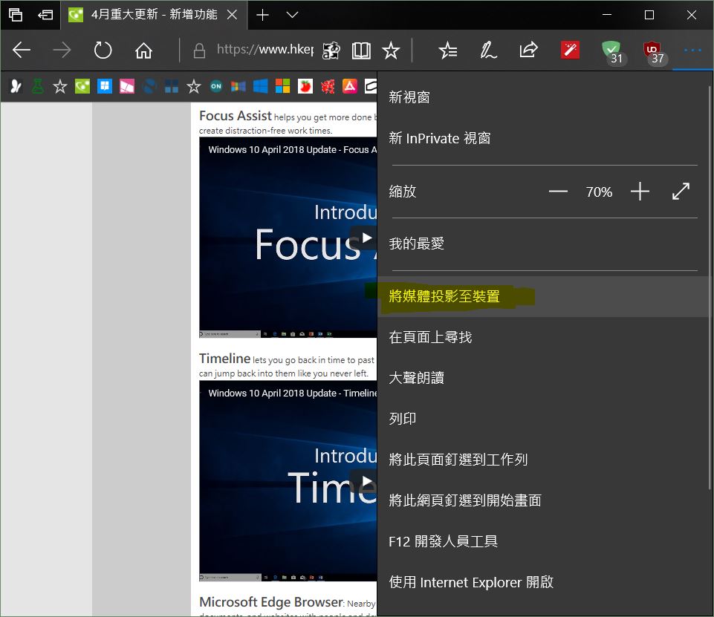The height and width of the screenshot is (617, 714).
Task: Open the teal ON bookmark
Action: tap(216, 86)
